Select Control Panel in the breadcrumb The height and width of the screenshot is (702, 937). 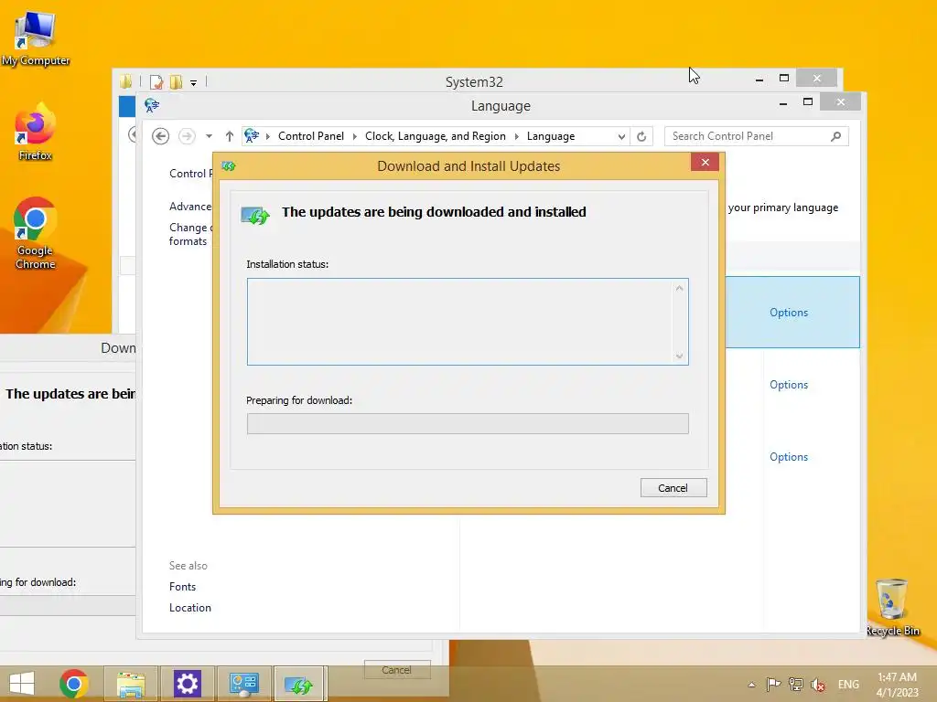311,136
